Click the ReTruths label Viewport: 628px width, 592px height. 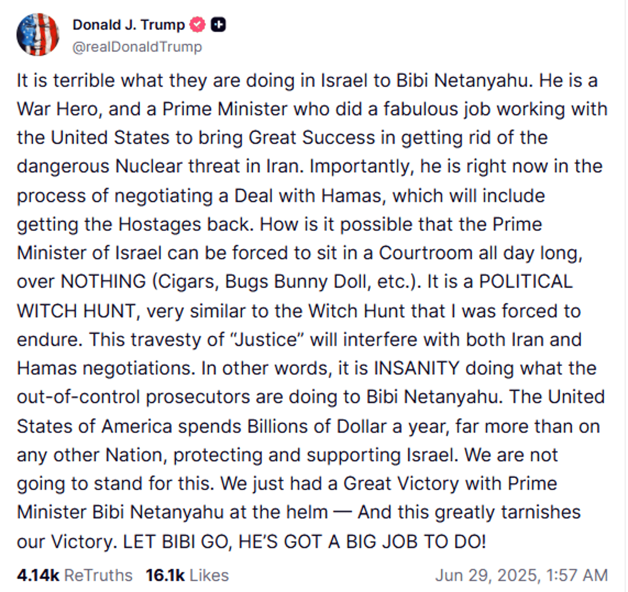tap(98, 575)
